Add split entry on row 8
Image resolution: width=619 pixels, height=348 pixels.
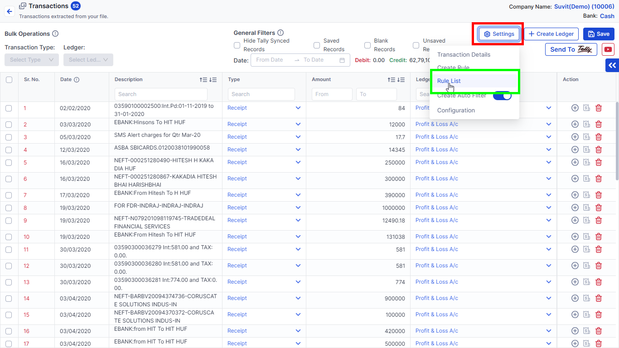click(x=575, y=208)
